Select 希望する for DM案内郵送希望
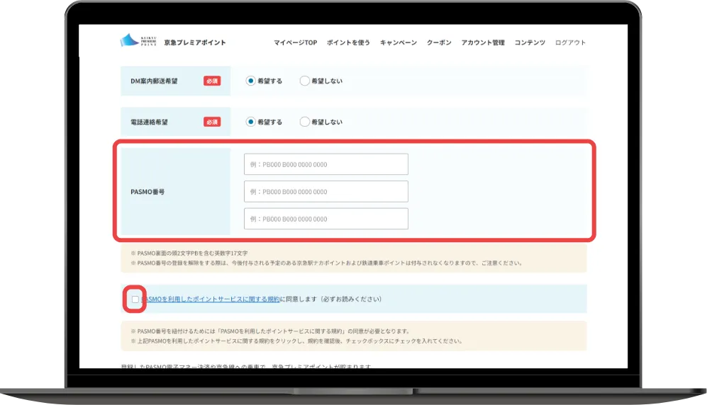The height and width of the screenshot is (405, 707). 251,81
